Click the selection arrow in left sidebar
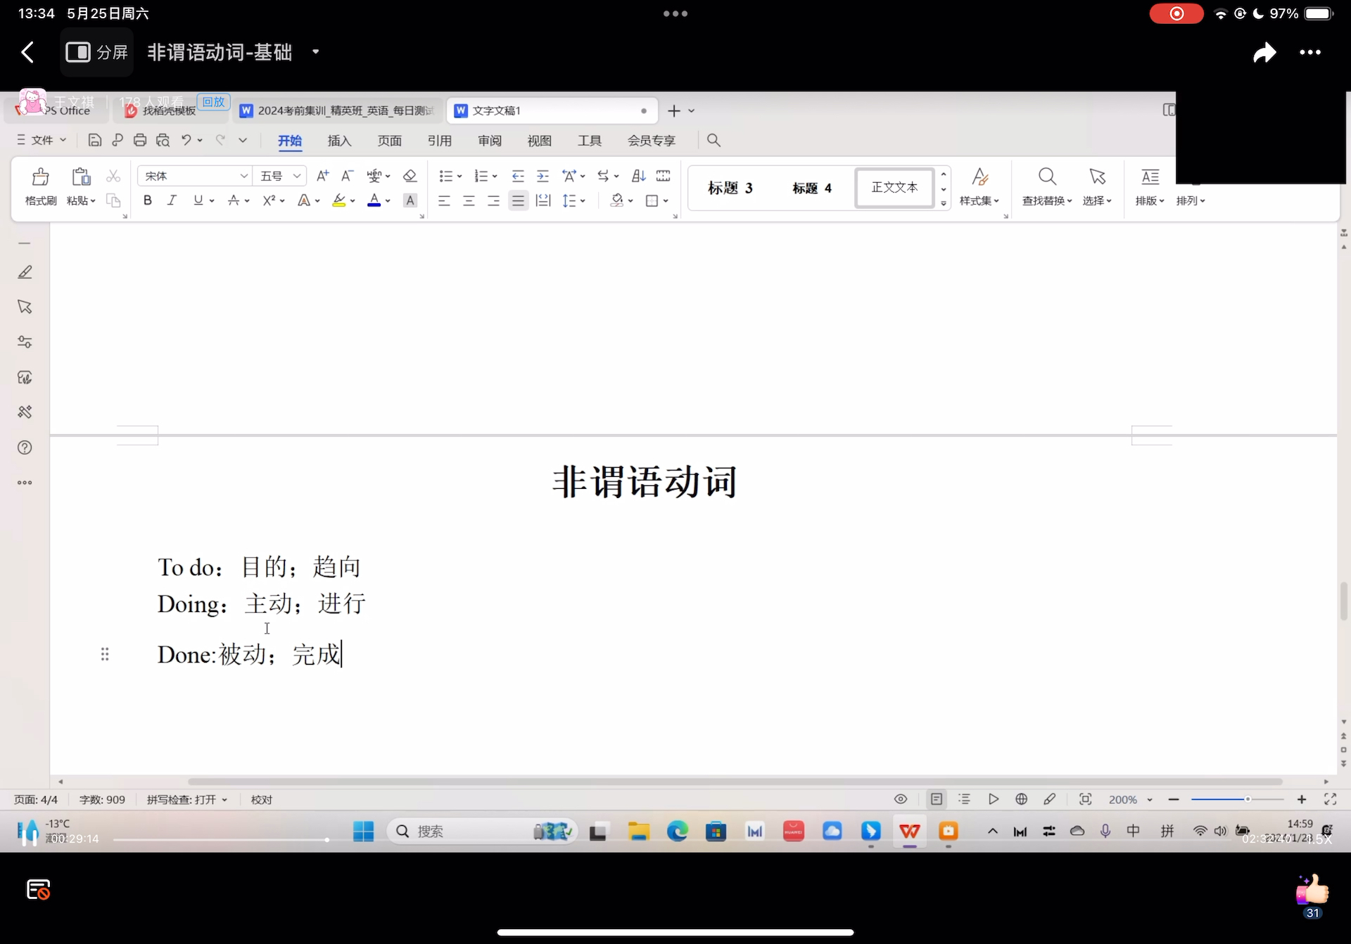1351x944 pixels. (x=25, y=307)
